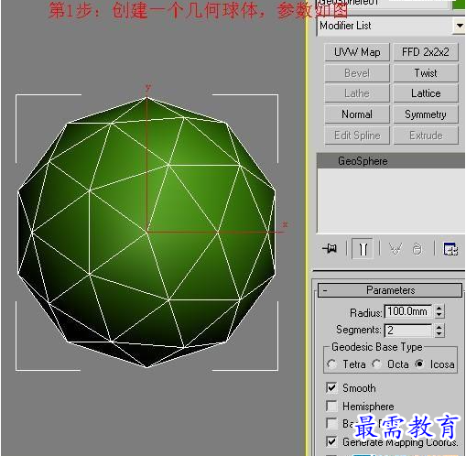Image resolution: width=466 pixels, height=456 pixels.
Task: Enable the Hemisphere checkbox
Action: [x=331, y=407]
